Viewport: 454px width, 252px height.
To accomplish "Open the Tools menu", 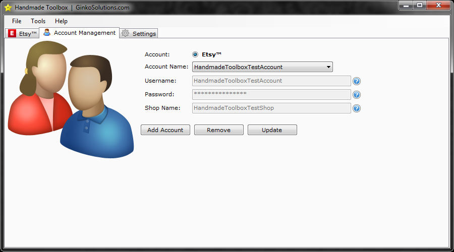I will point(38,21).
